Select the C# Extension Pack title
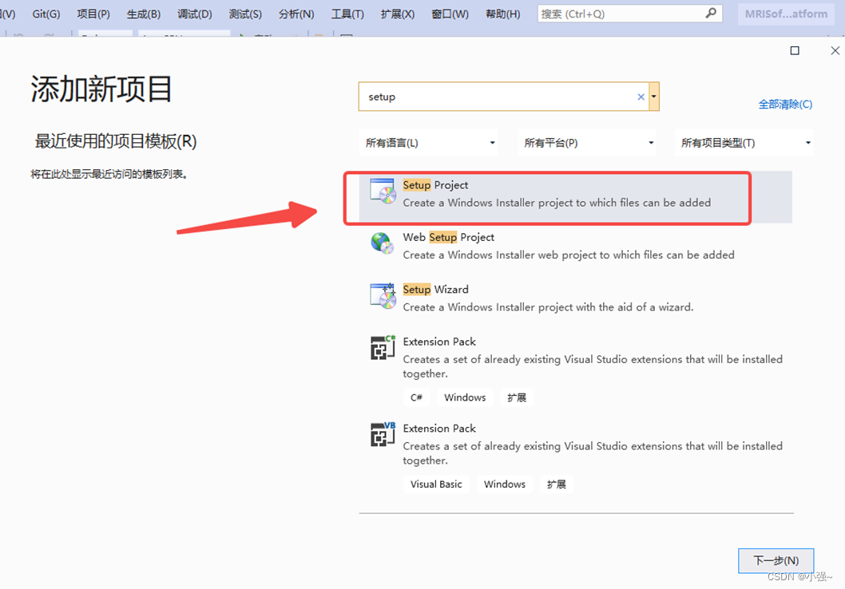Image resolution: width=845 pixels, height=589 pixels. click(x=439, y=342)
